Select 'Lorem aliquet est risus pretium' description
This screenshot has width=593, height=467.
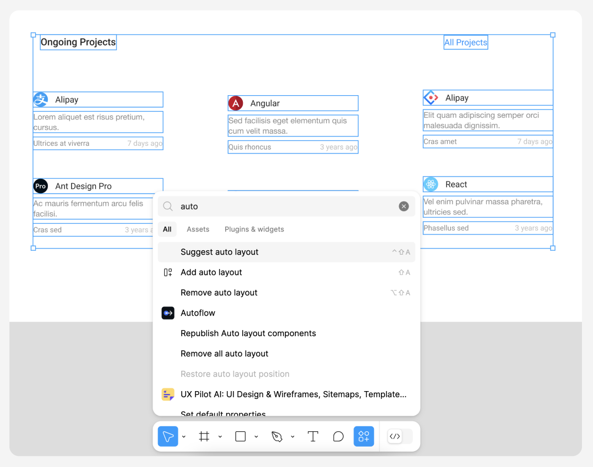point(98,122)
